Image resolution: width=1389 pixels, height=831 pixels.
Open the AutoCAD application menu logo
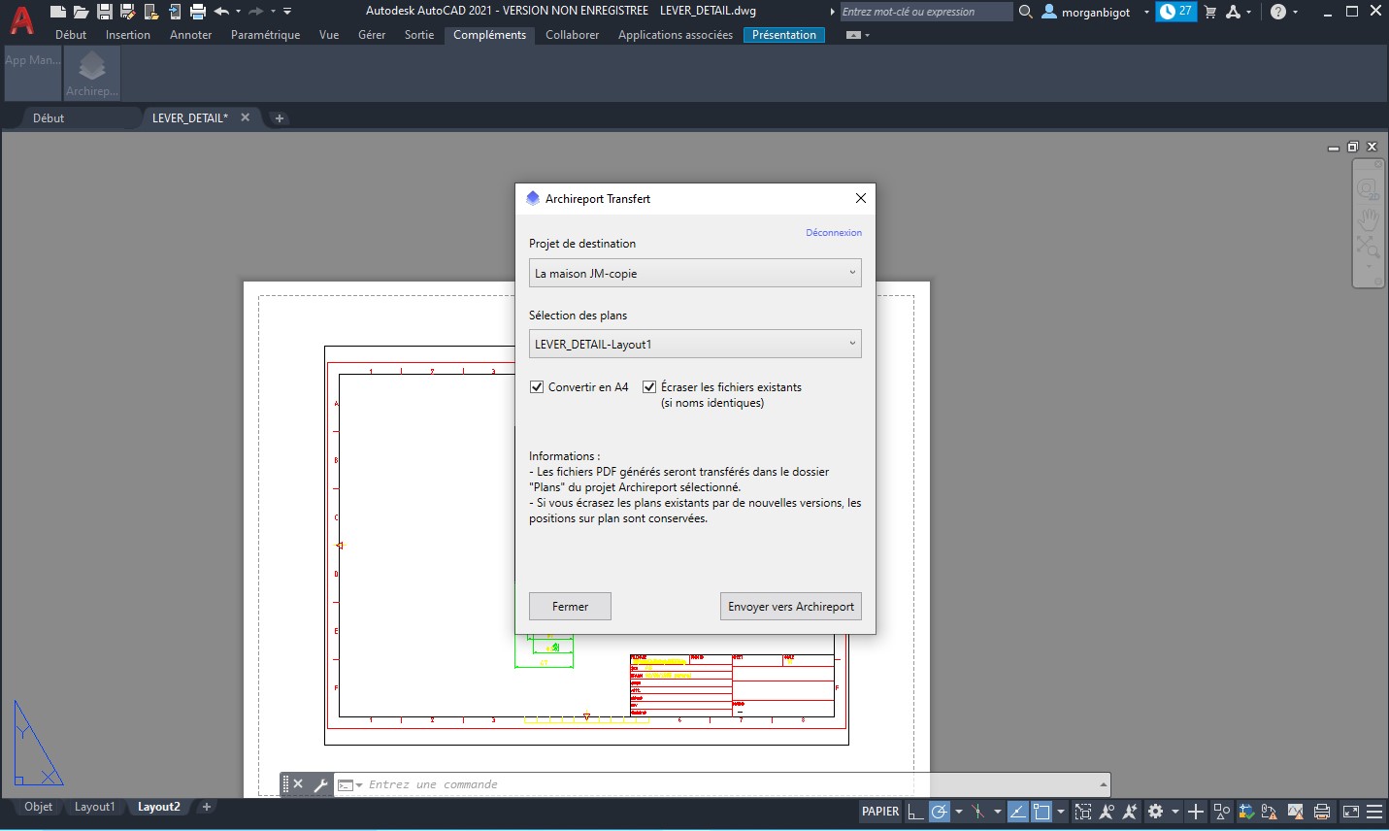click(21, 19)
